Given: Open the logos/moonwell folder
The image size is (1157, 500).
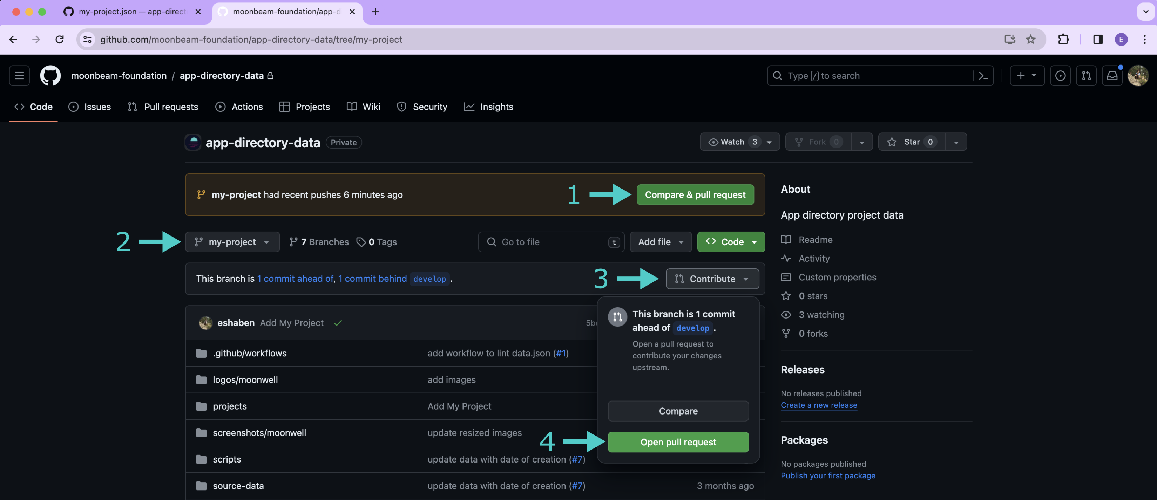Looking at the screenshot, I should point(245,380).
